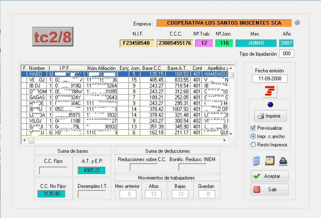The height and width of the screenshot is (218, 321).
Task: Click the Base A.T. column header
Action: pyautogui.click(x=178, y=68)
